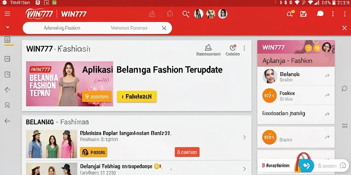This screenshot has width=351, height=175.
Task: Click the Bluetooth icon in status bar
Action: (280, 3)
